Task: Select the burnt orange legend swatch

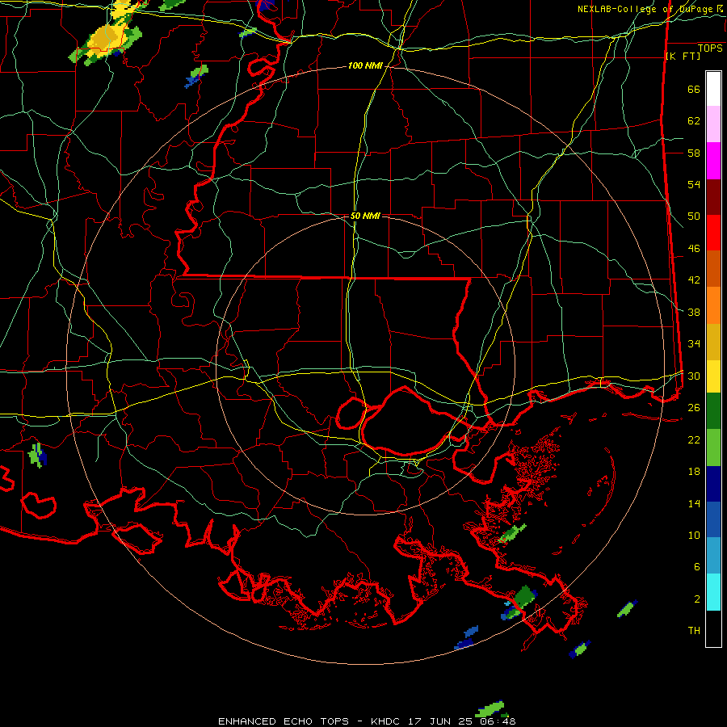Action: click(713, 269)
